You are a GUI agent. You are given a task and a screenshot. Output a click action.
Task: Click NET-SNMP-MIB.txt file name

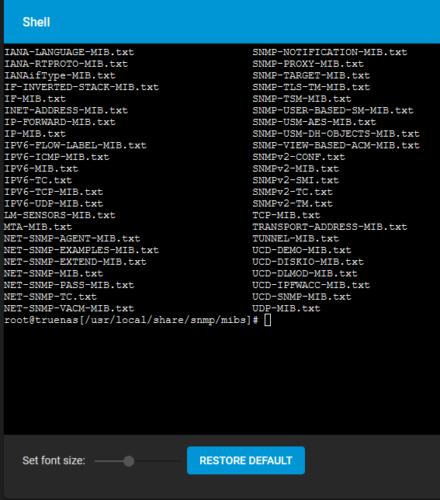pyautogui.click(x=54, y=273)
